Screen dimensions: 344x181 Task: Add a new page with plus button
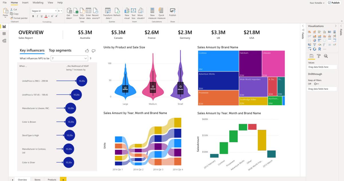63,179
